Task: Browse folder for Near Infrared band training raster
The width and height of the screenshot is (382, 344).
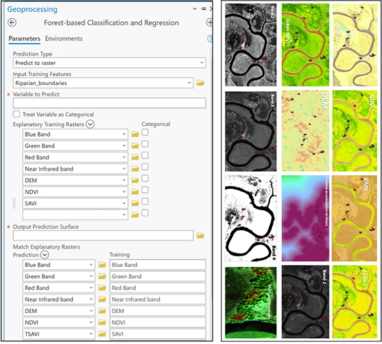Action: tap(135, 169)
